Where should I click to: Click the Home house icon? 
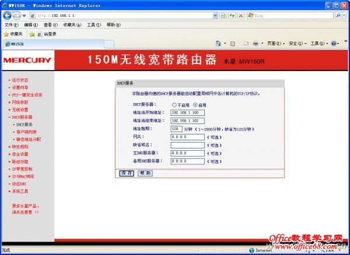pos(218,43)
